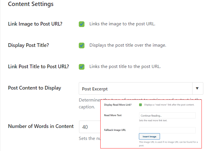
Task: Click the Link Image to Post URL label
Action: point(35,24)
